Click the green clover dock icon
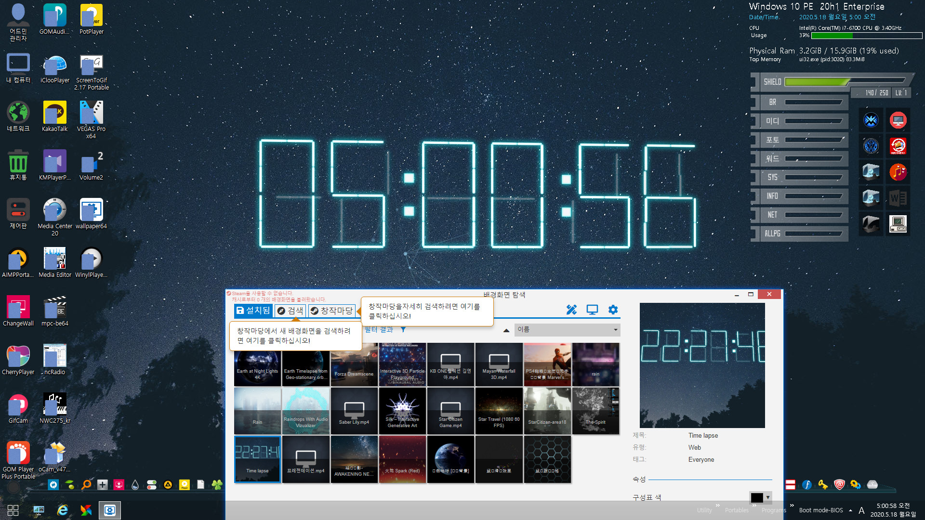Image resolution: width=925 pixels, height=520 pixels. pos(217,484)
